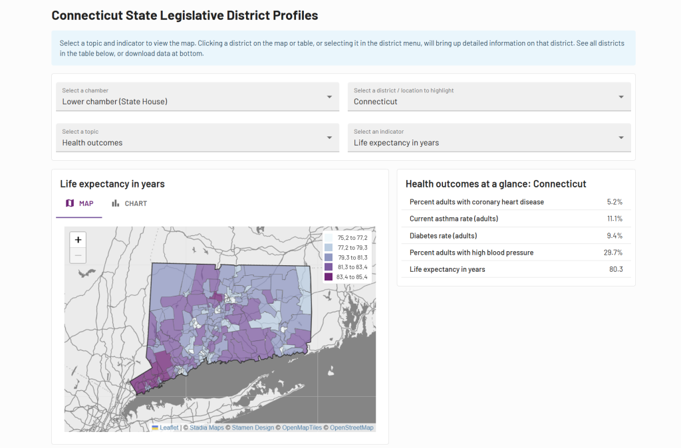Open the Select a chamber dropdown
The width and height of the screenshot is (681, 448).
point(197,97)
